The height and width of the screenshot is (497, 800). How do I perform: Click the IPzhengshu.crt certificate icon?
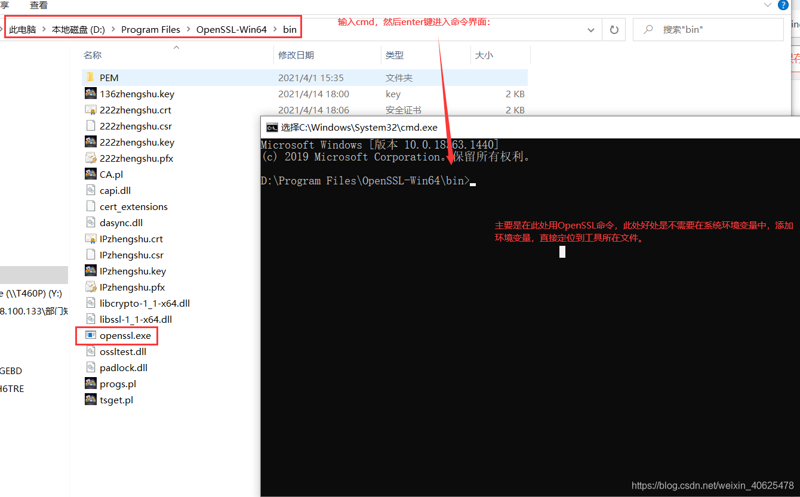91,239
